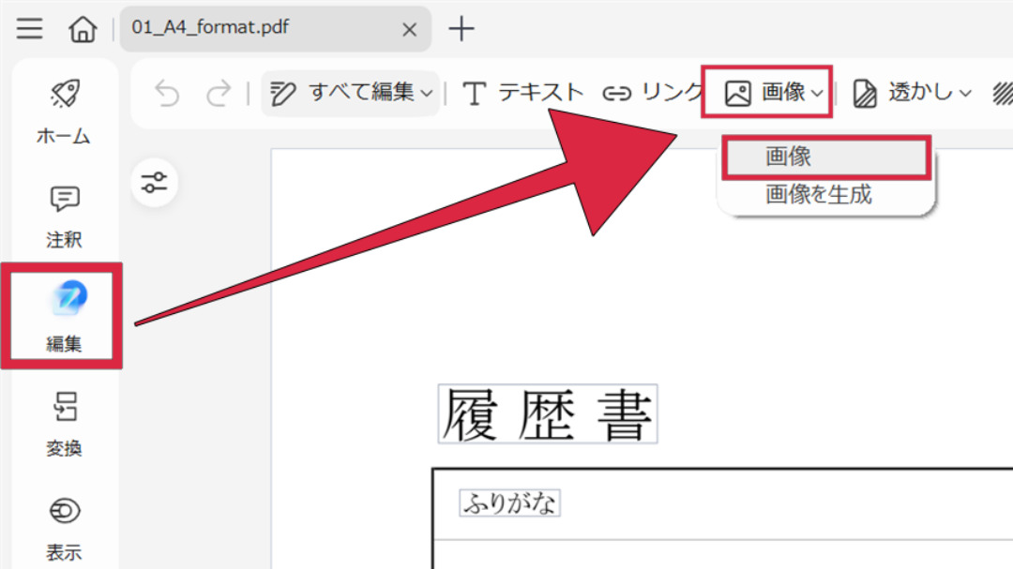Viewport: 1013px width, 569px height.
Task: Open the Home screen via house icon
Action: click(x=82, y=28)
